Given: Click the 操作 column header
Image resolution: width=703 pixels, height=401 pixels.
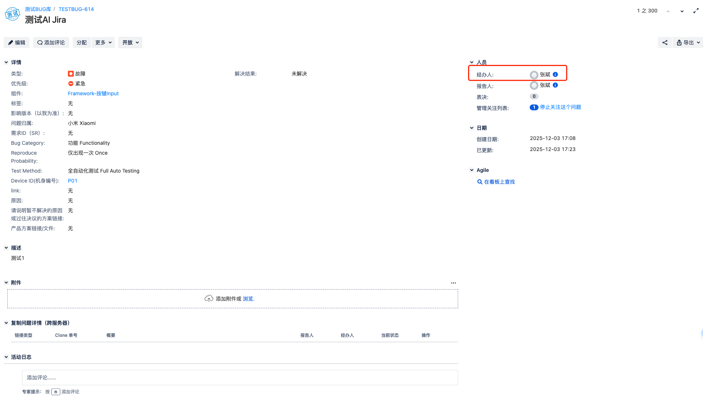Looking at the screenshot, I should coord(426,335).
